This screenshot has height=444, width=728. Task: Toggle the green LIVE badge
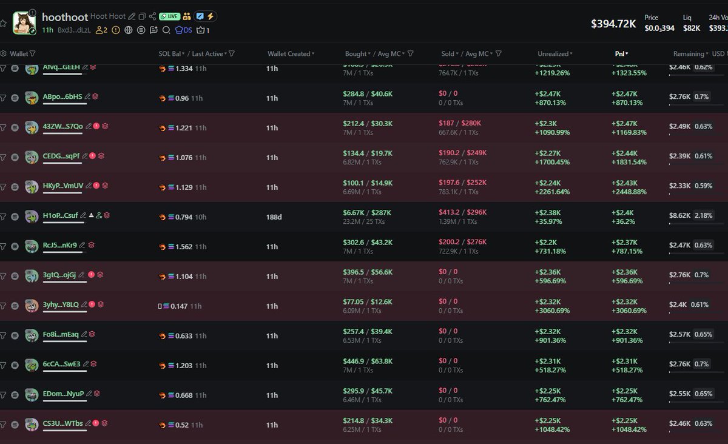[169, 16]
